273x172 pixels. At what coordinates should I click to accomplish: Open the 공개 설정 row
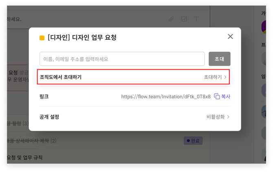(x=49, y=117)
